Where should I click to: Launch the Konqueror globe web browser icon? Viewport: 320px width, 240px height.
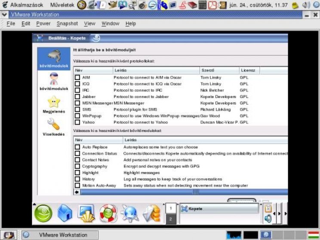(130, 213)
